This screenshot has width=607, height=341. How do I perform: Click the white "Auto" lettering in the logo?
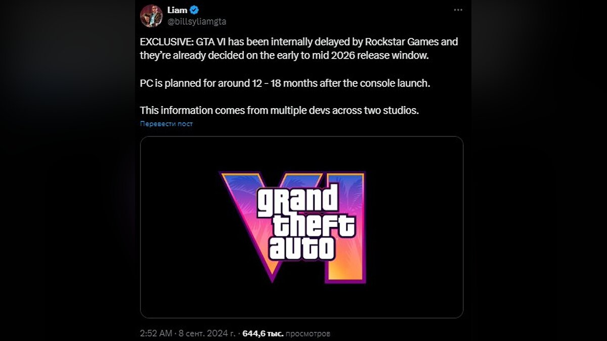tap(302, 248)
